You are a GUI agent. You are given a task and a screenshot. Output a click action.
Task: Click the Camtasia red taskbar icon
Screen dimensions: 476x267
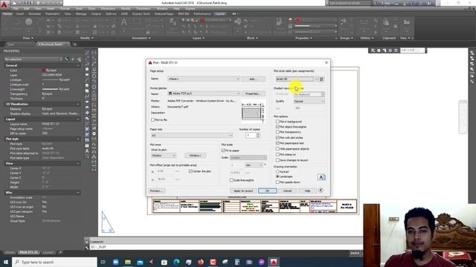tap(213, 262)
